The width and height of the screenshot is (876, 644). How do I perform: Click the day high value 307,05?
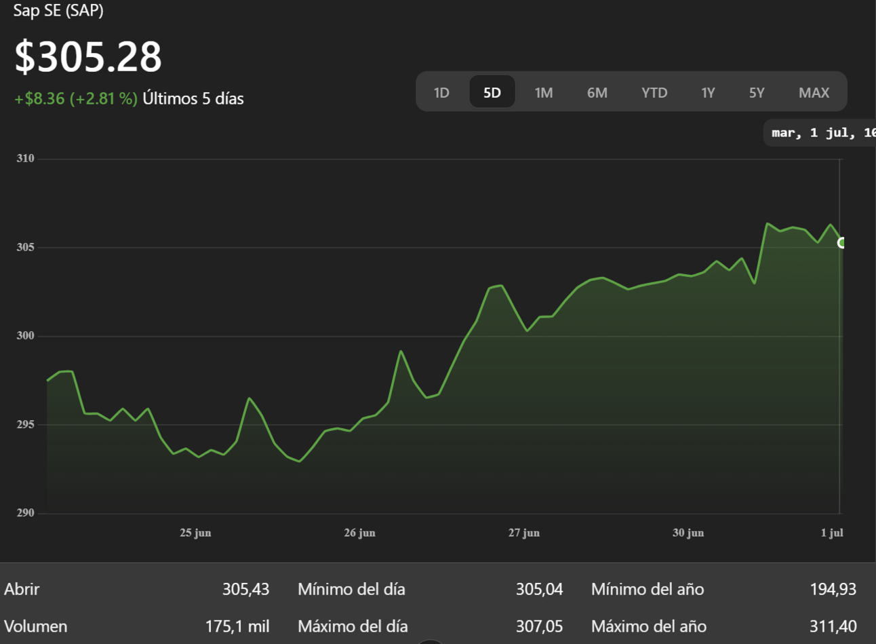click(539, 626)
